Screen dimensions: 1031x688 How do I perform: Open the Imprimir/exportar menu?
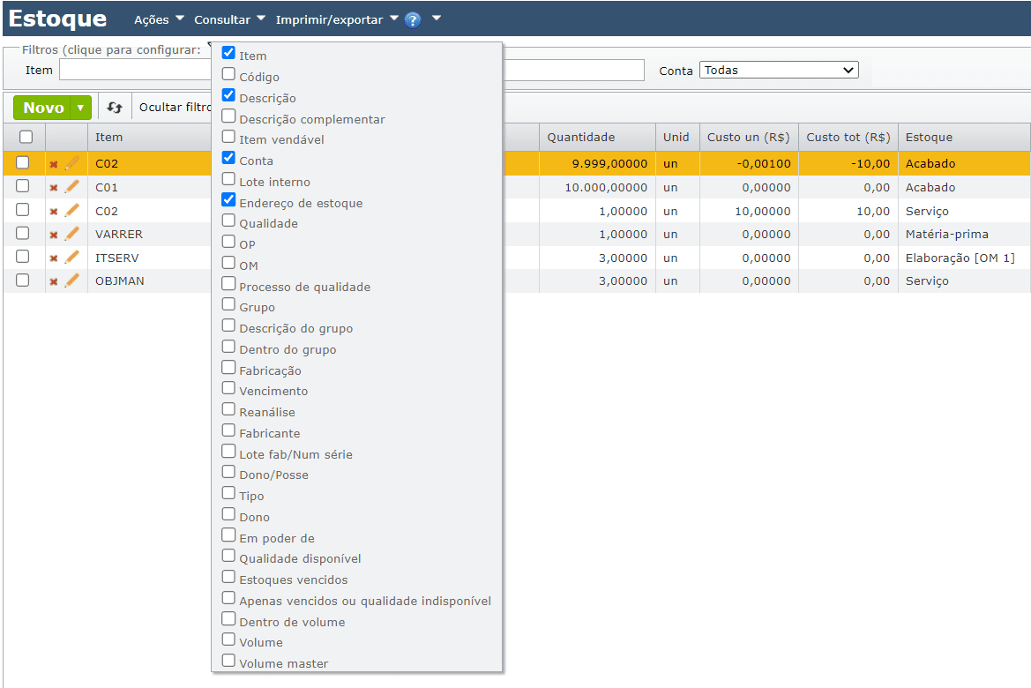(x=337, y=19)
